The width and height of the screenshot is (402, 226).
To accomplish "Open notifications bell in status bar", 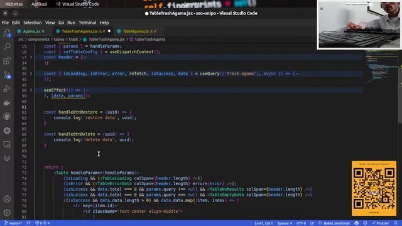I will (x=396, y=223).
